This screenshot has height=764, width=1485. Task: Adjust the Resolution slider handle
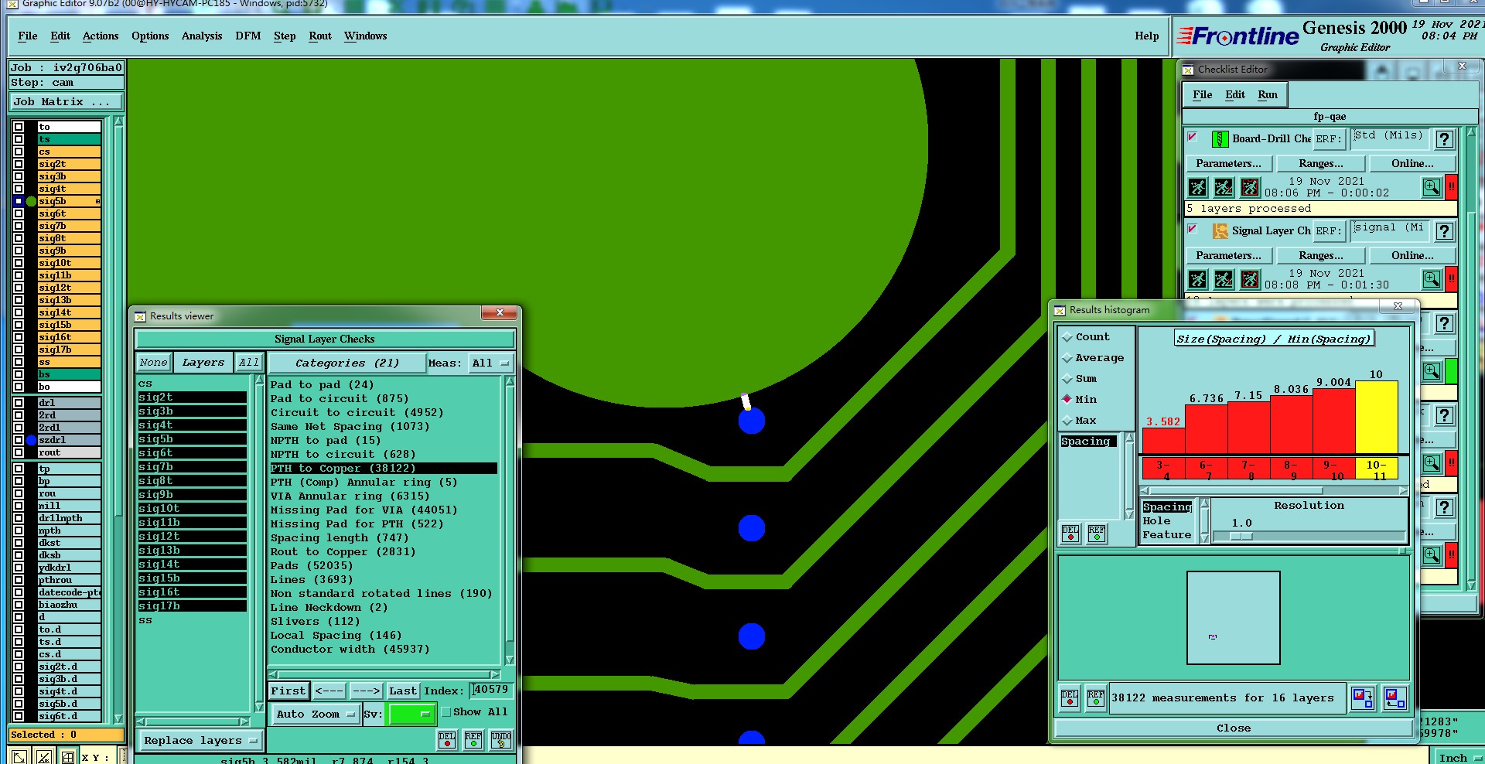point(1241,536)
